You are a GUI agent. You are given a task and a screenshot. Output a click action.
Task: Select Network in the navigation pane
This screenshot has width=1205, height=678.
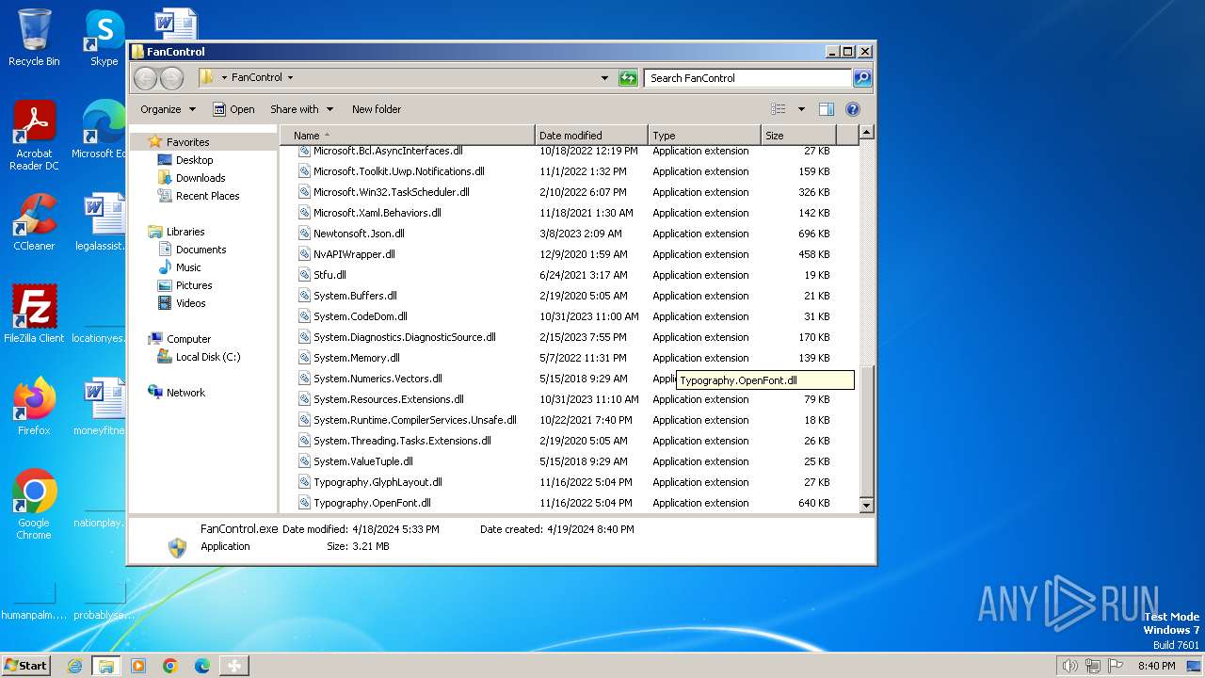pyautogui.click(x=185, y=393)
